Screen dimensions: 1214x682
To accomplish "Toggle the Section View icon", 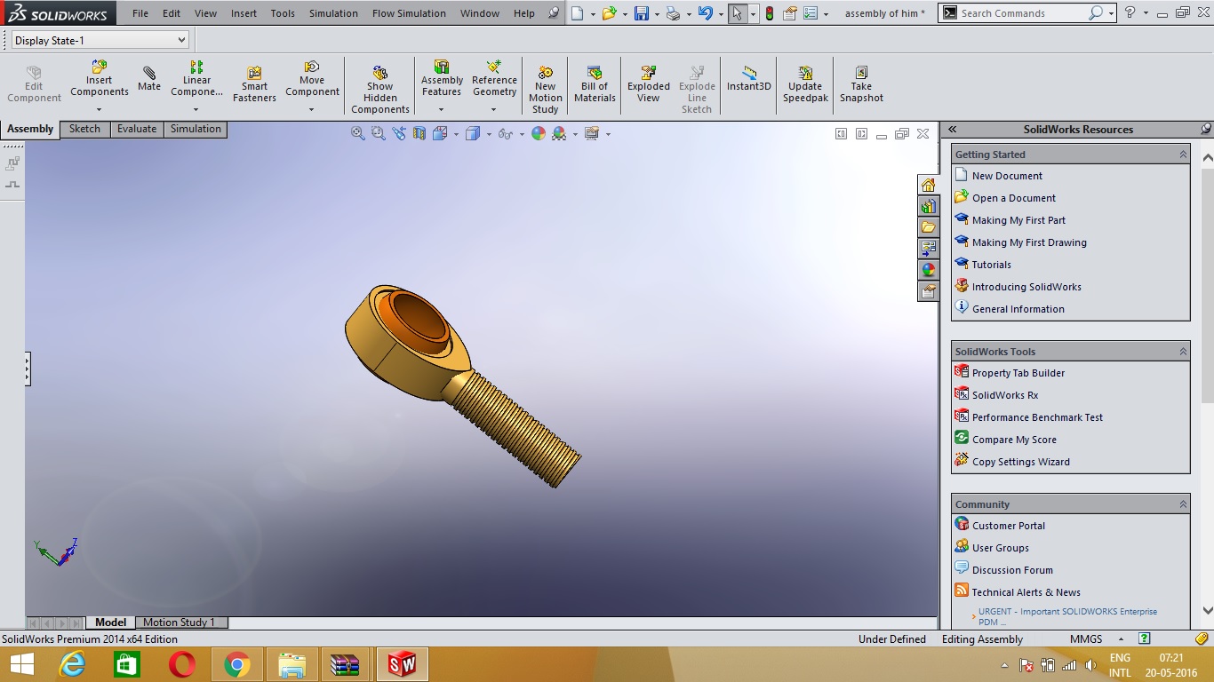I will click(x=419, y=133).
